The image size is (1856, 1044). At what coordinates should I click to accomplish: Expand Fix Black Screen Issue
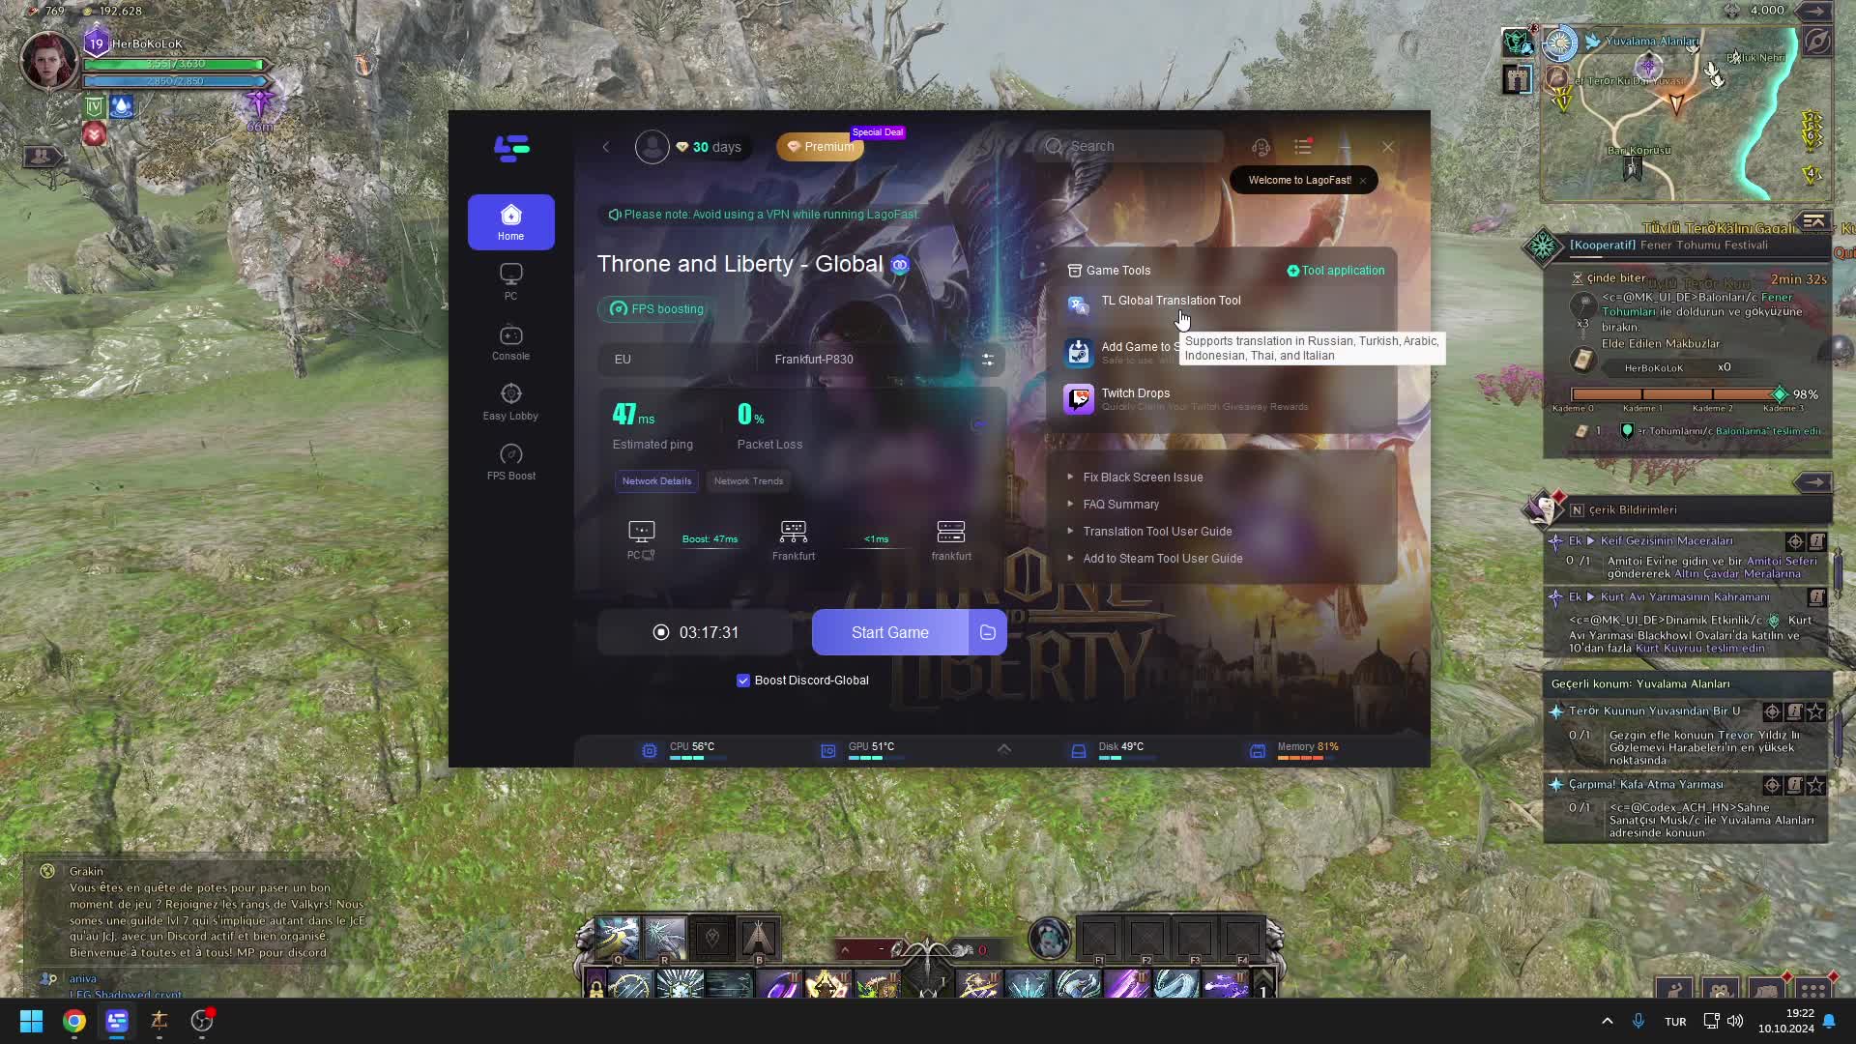click(x=1143, y=478)
